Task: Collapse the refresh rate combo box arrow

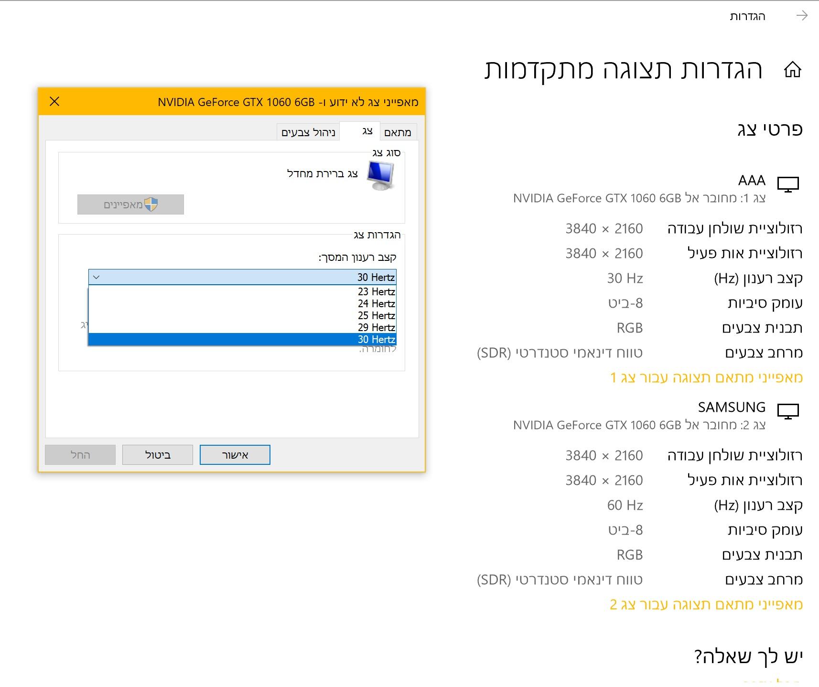Action: coord(96,277)
